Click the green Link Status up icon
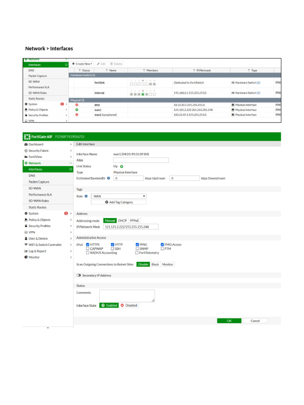This screenshot has width=304, height=405. coord(122,167)
